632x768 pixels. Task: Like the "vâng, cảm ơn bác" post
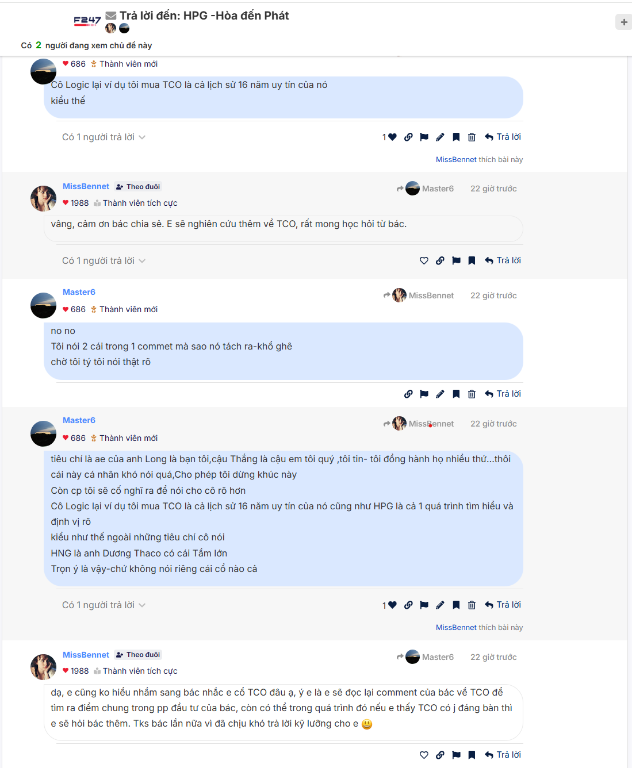pyautogui.click(x=424, y=260)
